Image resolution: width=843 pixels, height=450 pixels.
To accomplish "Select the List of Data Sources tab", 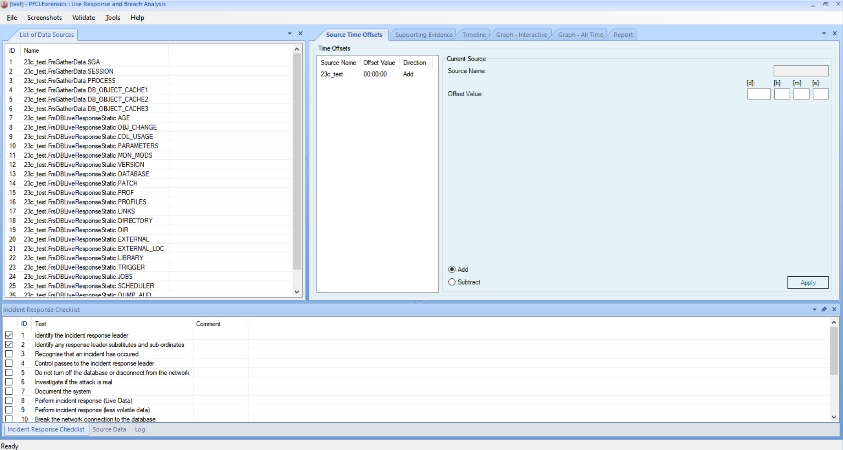I will pyautogui.click(x=47, y=35).
